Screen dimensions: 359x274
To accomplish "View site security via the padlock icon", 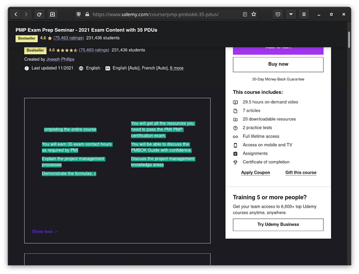I will 87,14.
